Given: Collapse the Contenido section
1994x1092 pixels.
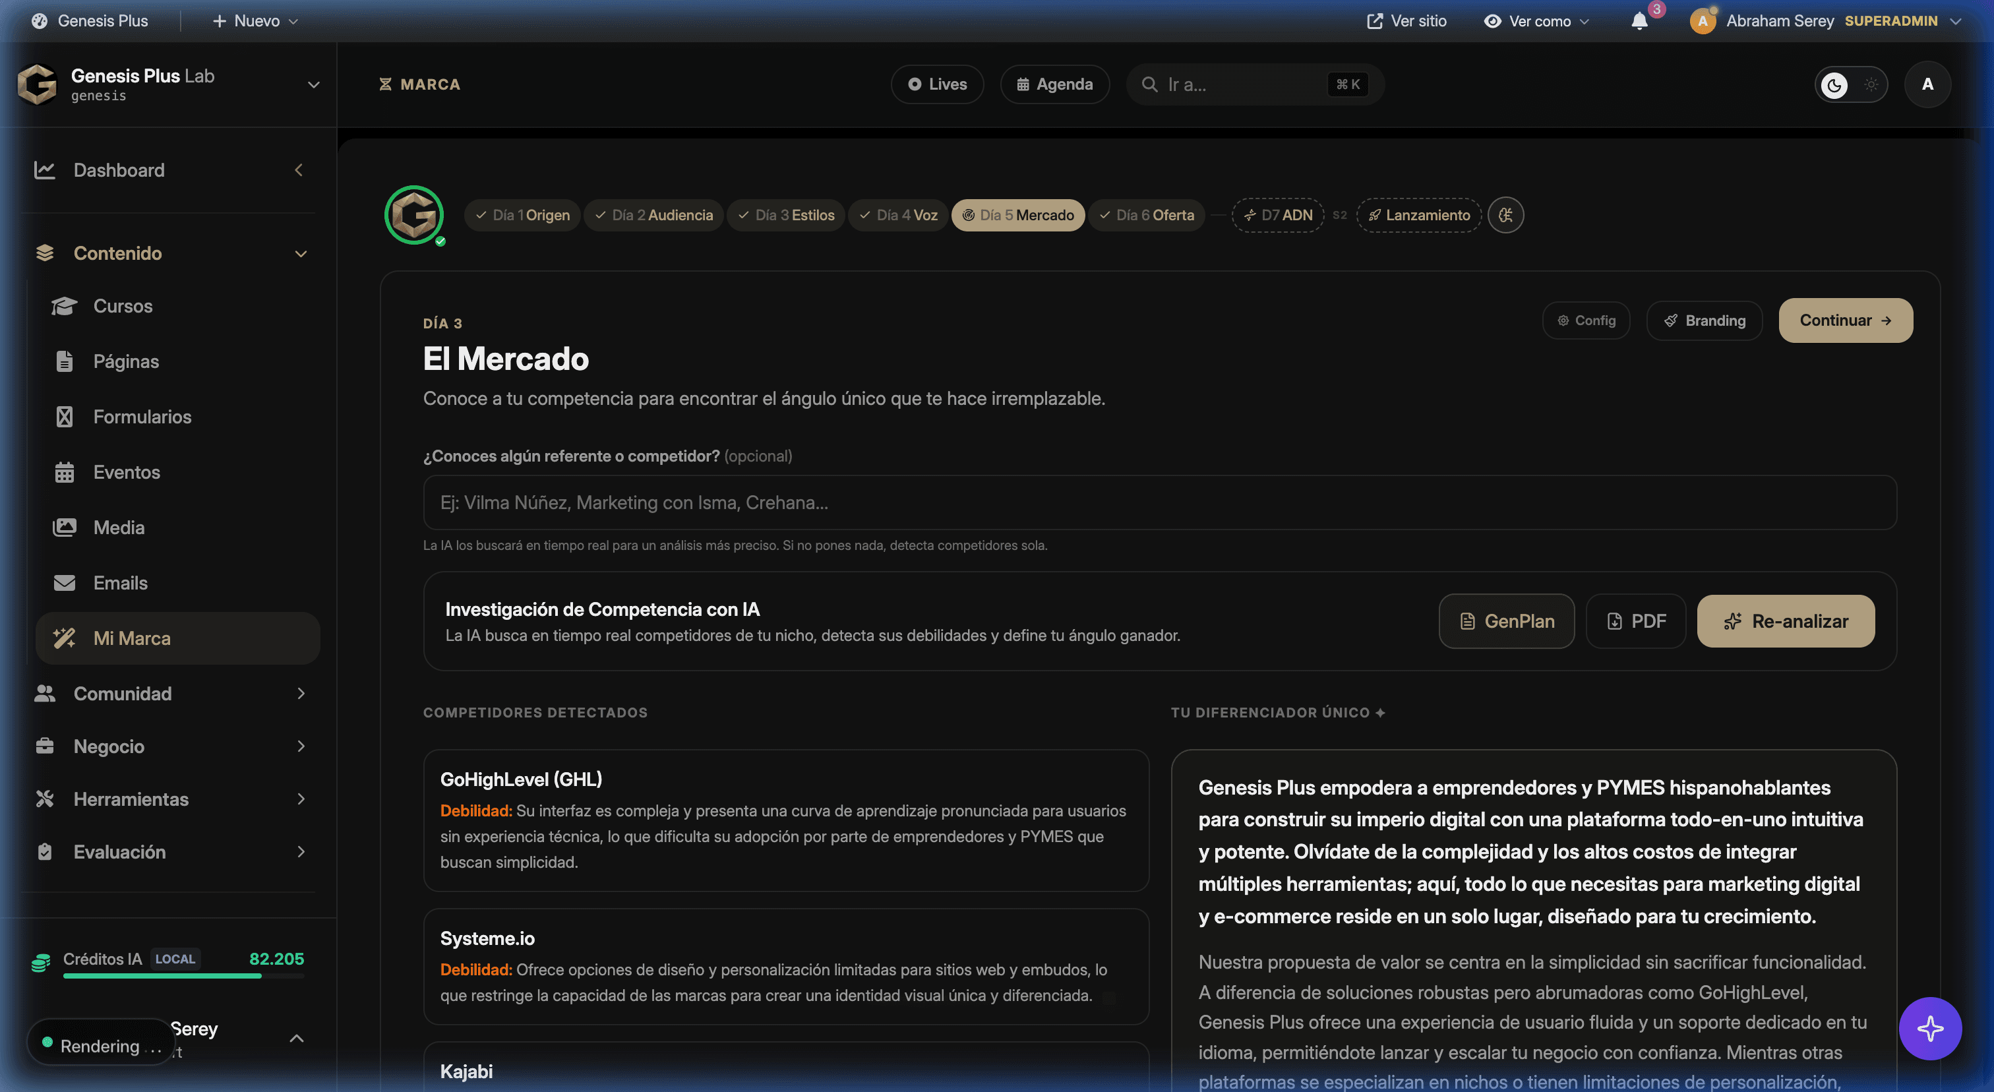Looking at the screenshot, I should [301, 254].
